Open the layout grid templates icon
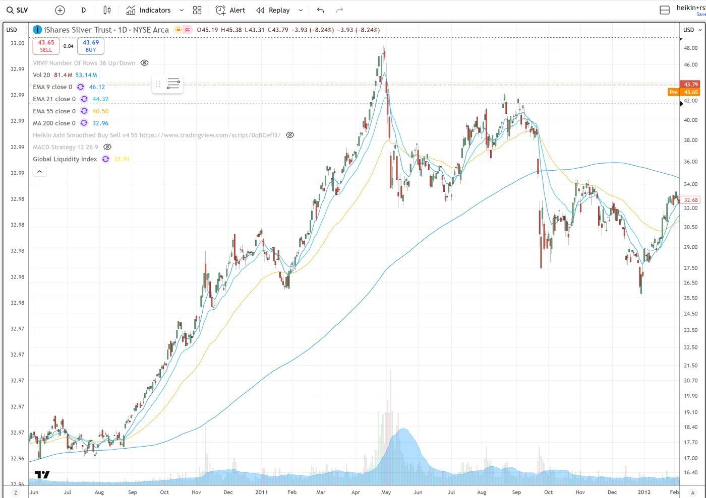Screen dimensions: 706x498 (x=197, y=10)
